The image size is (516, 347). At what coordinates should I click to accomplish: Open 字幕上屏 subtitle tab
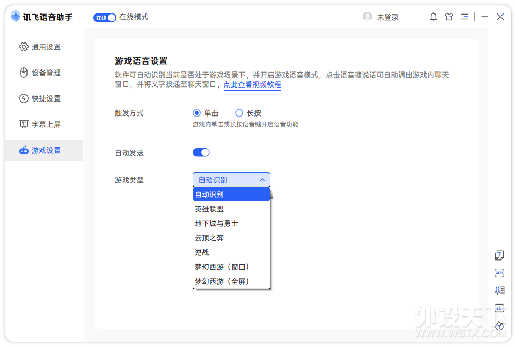[x=44, y=124]
